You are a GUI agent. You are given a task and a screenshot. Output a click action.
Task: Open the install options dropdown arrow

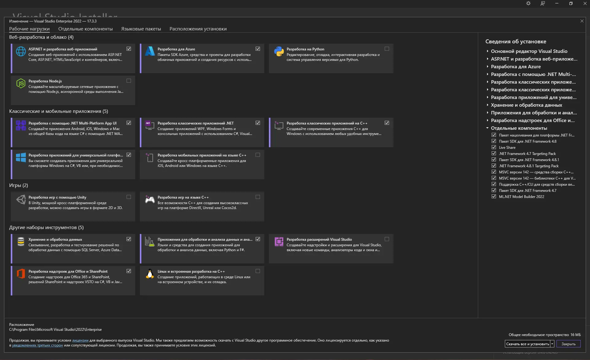552,344
